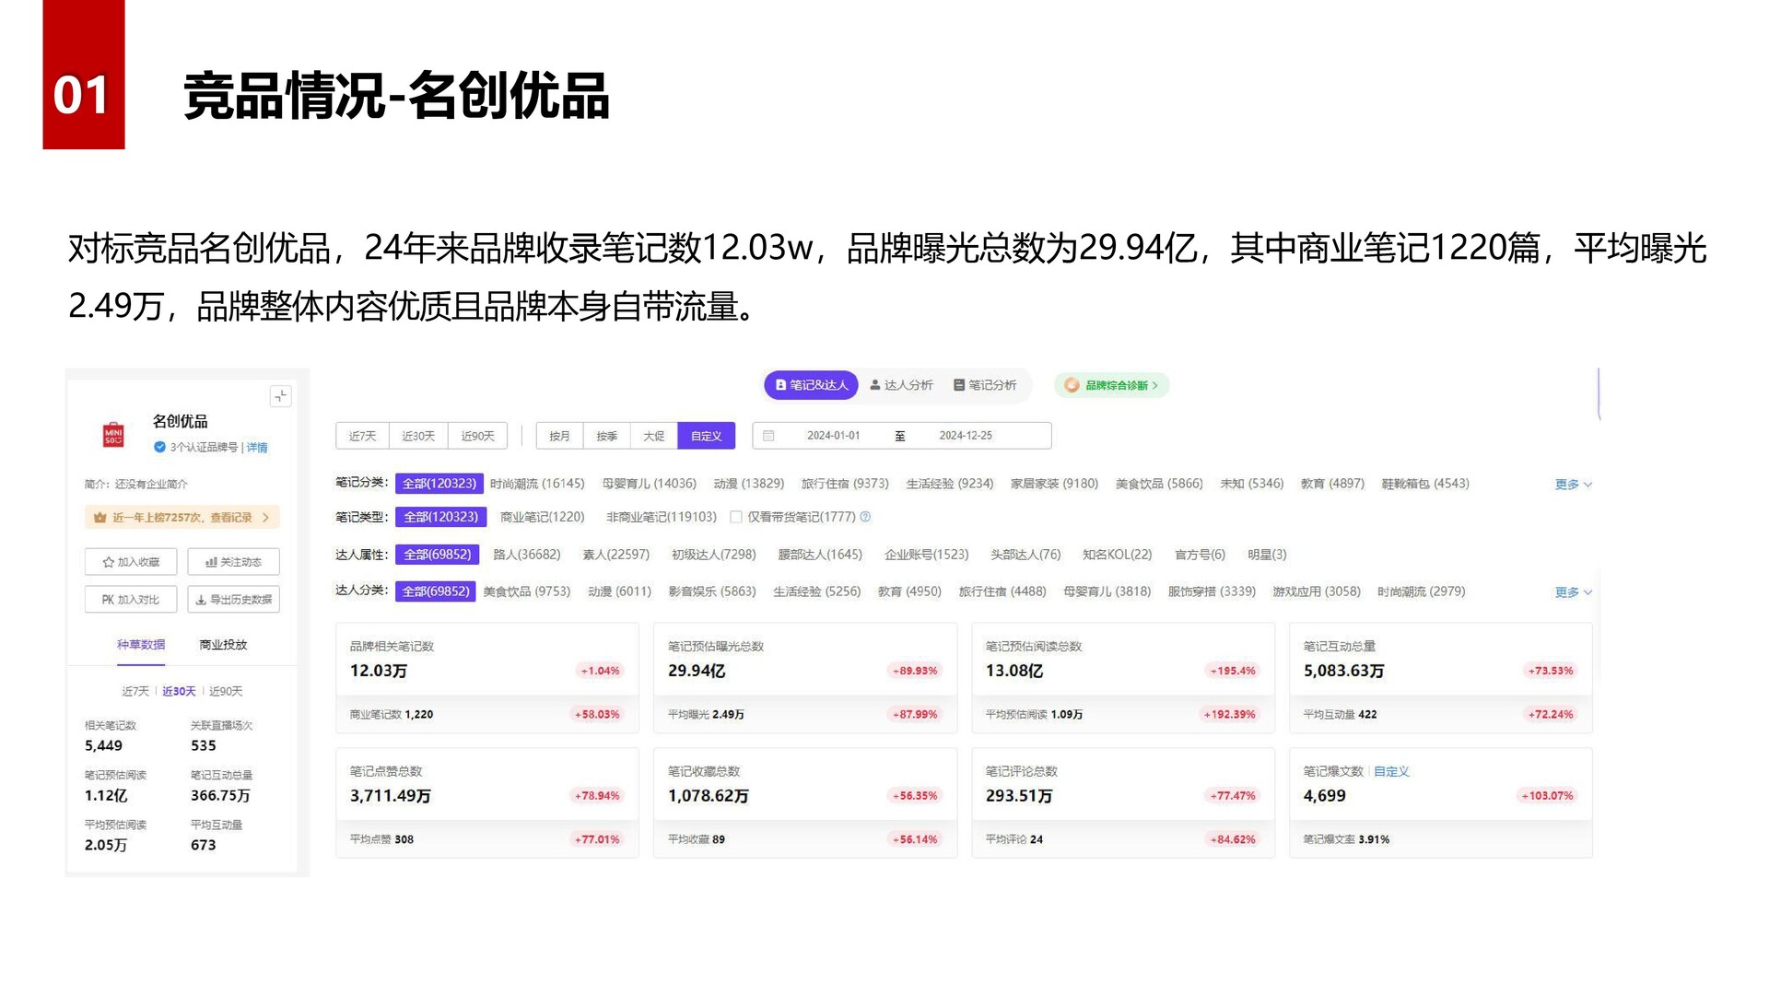Screen dimensions: 1769x995
Task: Filter by 鞋靴箱包 (4543) category
Action: tap(1425, 484)
